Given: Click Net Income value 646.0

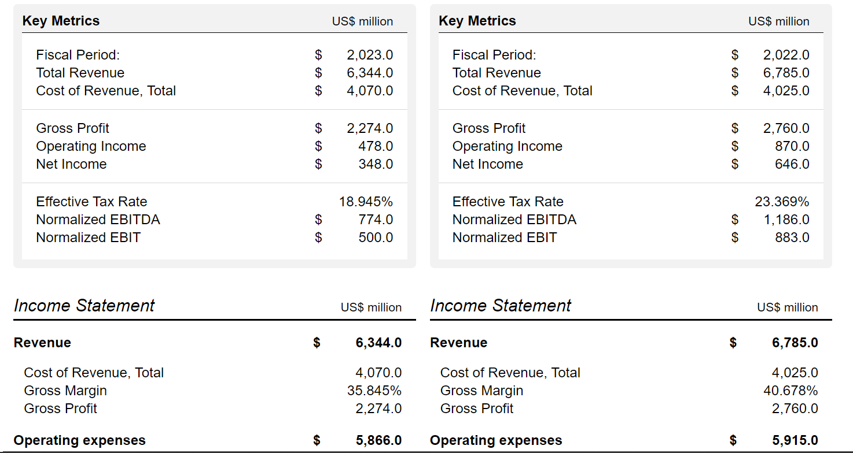Looking at the screenshot, I should pyautogui.click(x=792, y=164).
